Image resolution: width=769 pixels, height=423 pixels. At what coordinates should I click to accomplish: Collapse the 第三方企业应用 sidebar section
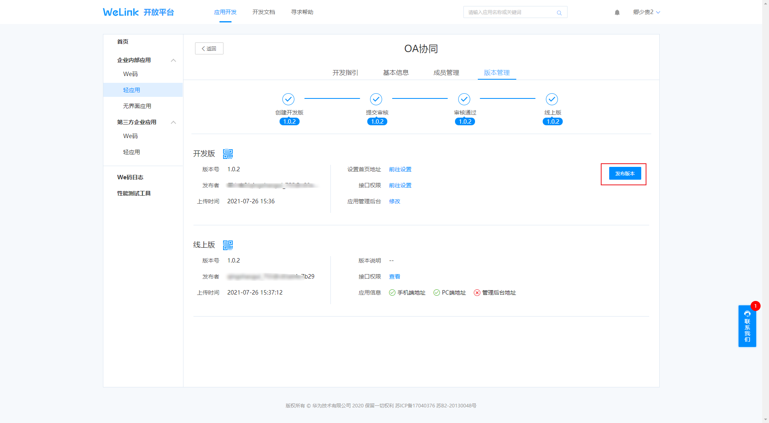pyautogui.click(x=173, y=122)
